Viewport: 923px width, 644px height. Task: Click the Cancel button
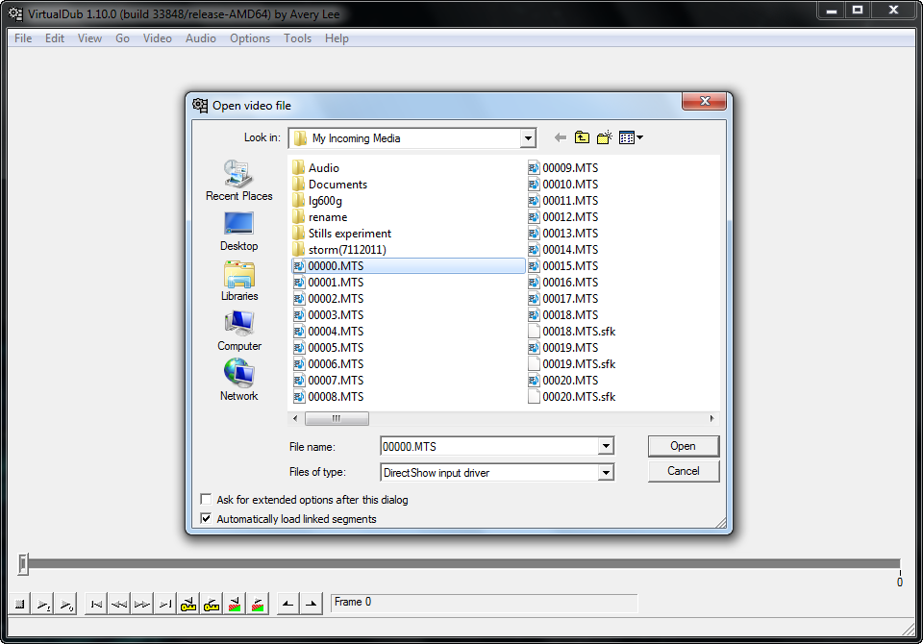point(684,471)
